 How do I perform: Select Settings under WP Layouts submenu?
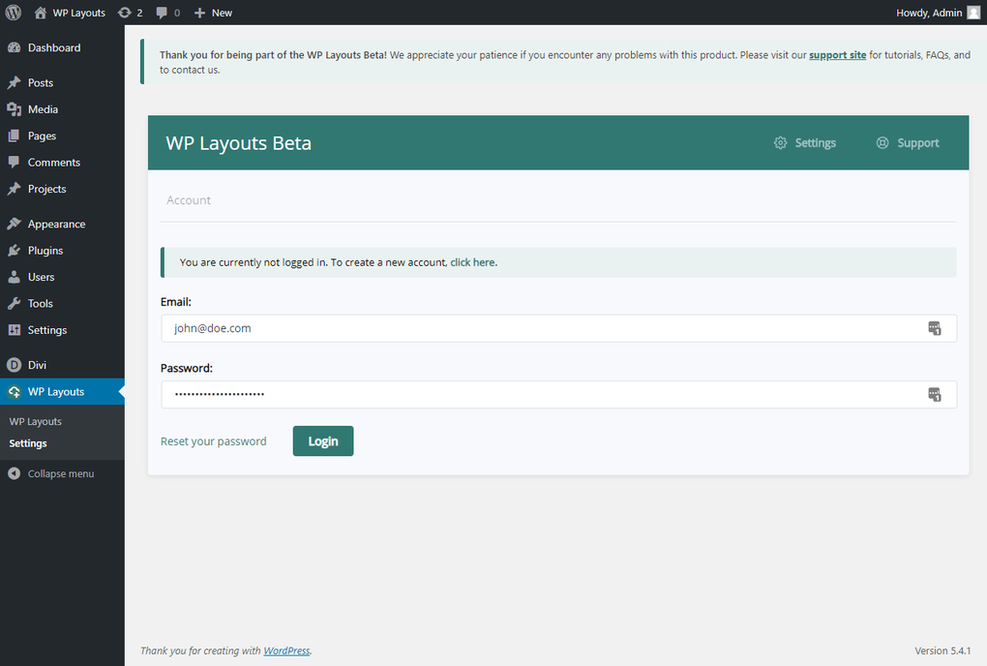(27, 443)
